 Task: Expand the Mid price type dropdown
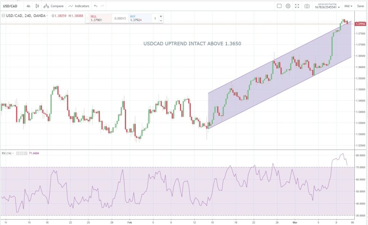[348, 6]
